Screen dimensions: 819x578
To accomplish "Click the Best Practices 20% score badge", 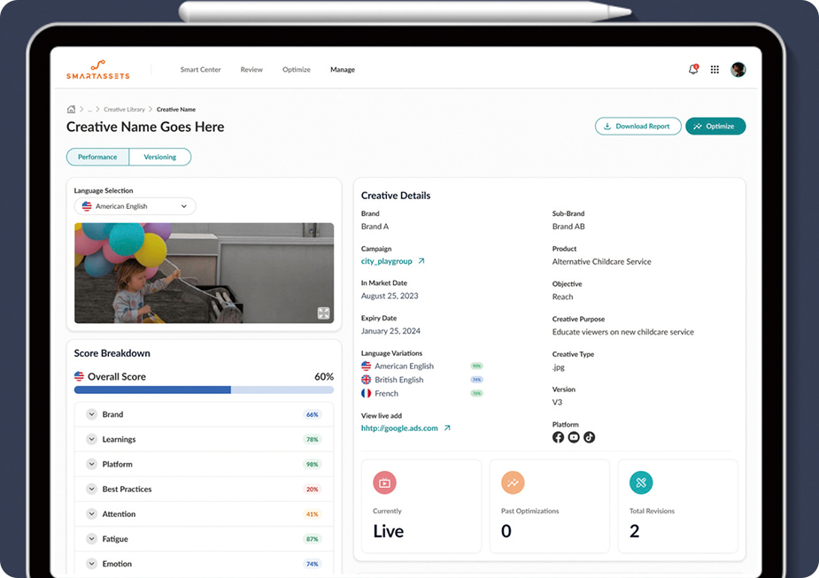I will coord(312,489).
